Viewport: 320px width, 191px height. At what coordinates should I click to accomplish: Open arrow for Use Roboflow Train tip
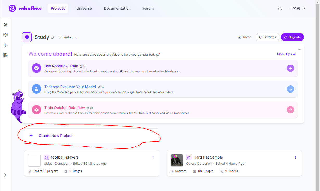[291, 68]
